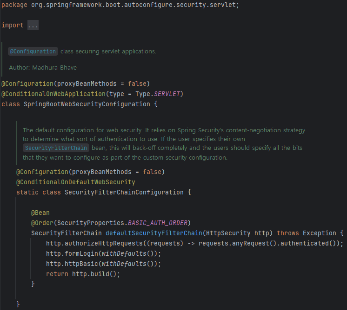Click the 'static class' keywords
The image size is (347, 310).
coord(39,192)
